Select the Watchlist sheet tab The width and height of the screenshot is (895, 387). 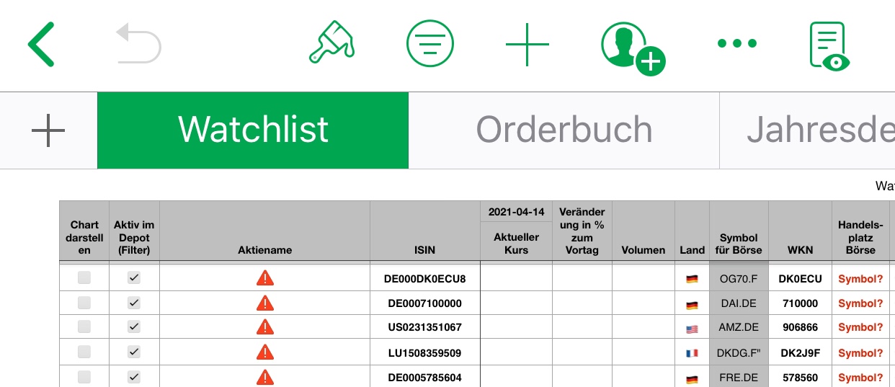coord(253,130)
